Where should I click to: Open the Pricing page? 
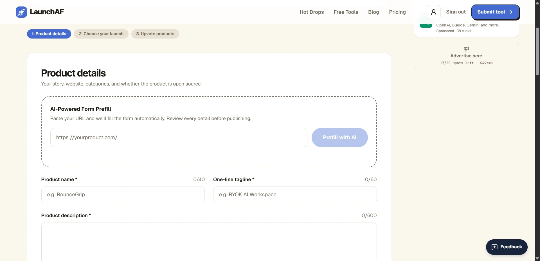coord(397,12)
